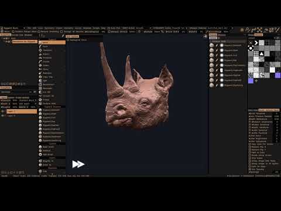281x211 pixels.
Task: Open the Symmetry menu
Action: [49, 28]
